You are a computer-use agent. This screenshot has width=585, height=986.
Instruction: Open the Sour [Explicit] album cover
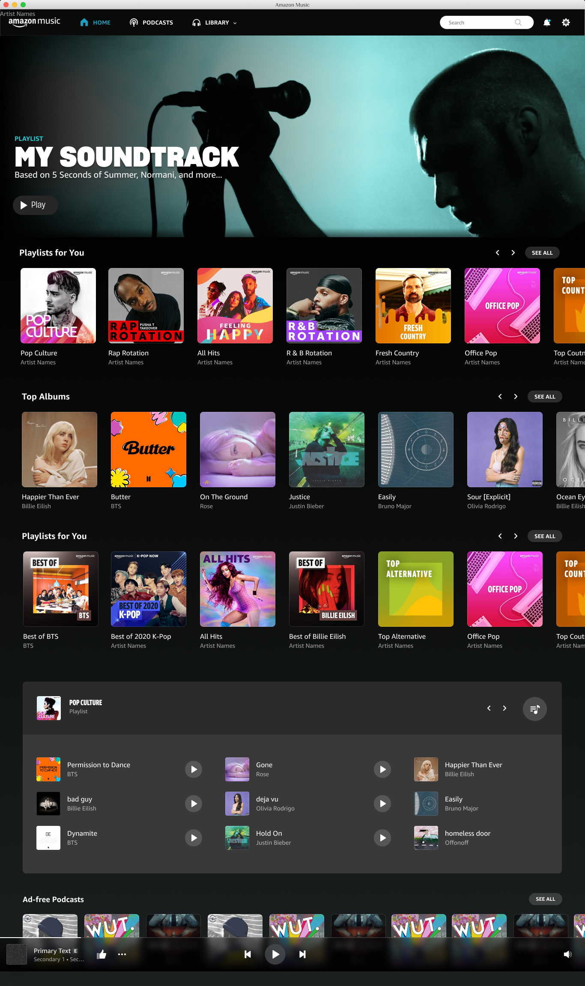505,450
